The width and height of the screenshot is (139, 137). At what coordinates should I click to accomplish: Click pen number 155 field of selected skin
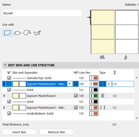(84, 84)
